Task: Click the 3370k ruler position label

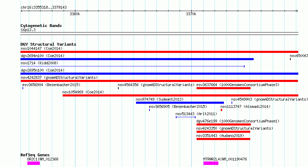Action: (x=191, y=14)
